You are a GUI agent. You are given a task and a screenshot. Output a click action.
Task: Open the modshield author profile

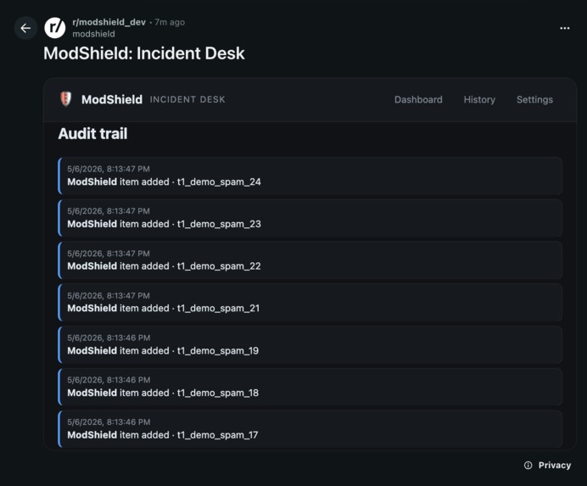coord(93,34)
